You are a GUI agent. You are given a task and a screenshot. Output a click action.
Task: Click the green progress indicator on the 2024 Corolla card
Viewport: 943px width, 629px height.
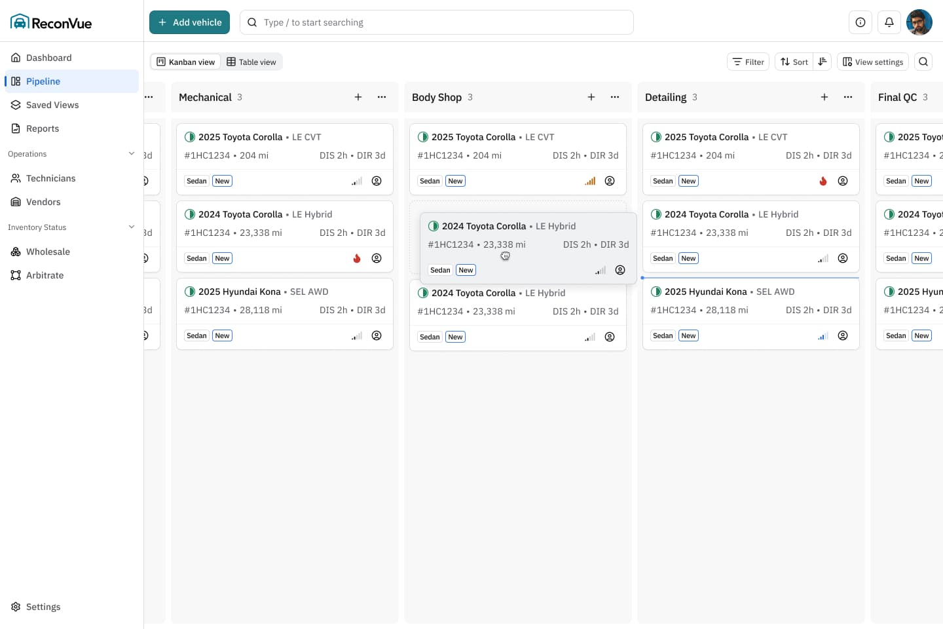[x=190, y=214]
